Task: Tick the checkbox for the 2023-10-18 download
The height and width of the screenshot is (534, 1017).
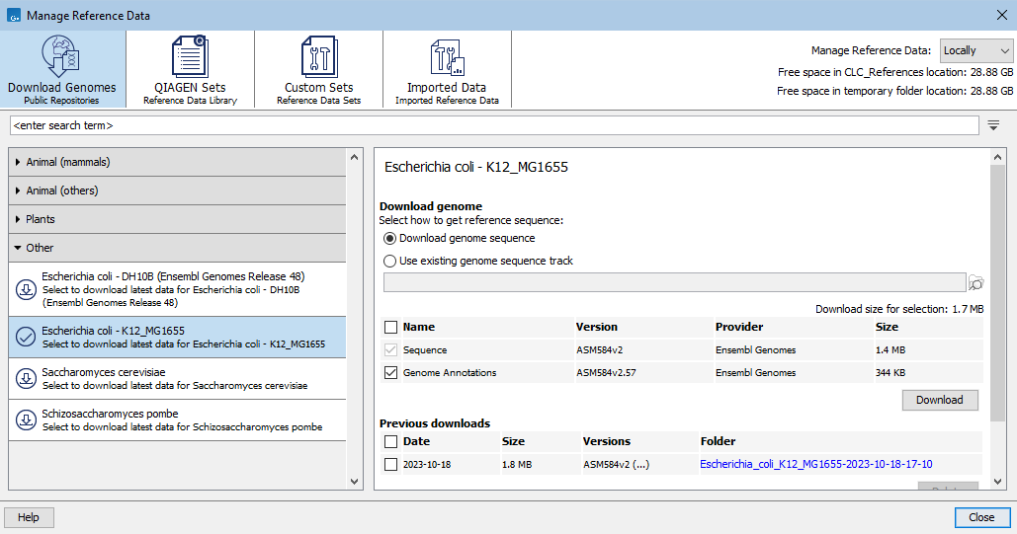Action: tap(391, 464)
